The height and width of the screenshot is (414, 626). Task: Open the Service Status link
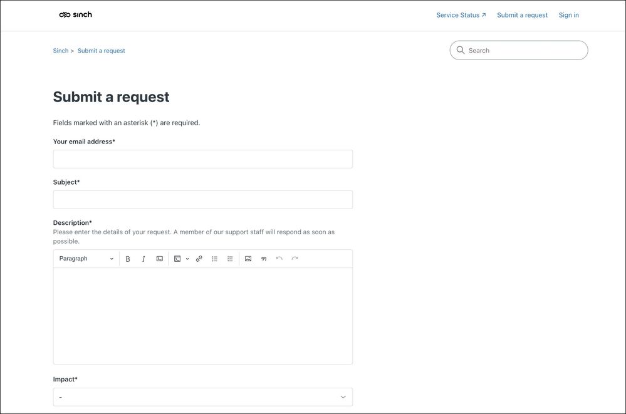pos(461,15)
